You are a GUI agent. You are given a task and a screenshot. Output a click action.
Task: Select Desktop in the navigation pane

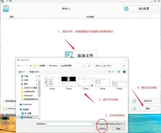(x=27, y=117)
